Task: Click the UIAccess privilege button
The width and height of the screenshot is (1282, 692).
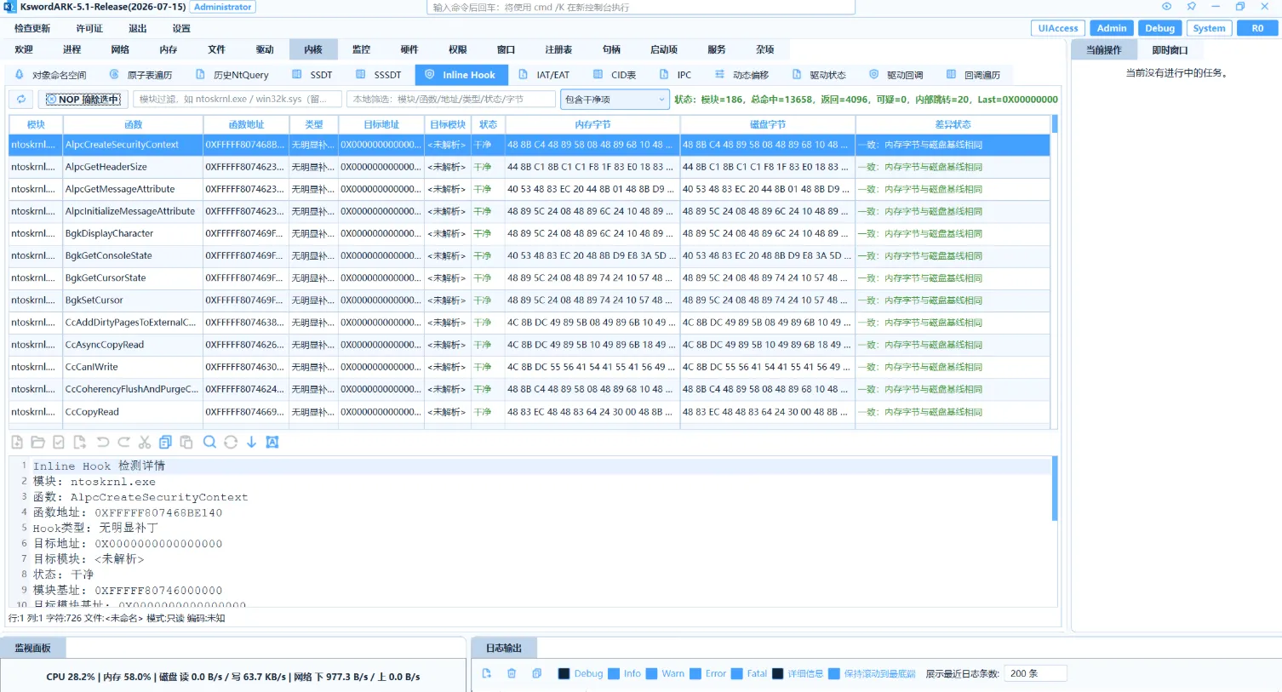Action: [x=1058, y=28]
